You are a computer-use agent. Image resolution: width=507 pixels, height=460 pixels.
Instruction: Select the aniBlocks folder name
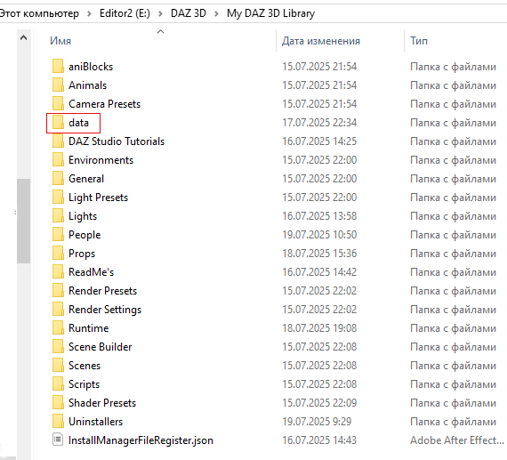91,67
